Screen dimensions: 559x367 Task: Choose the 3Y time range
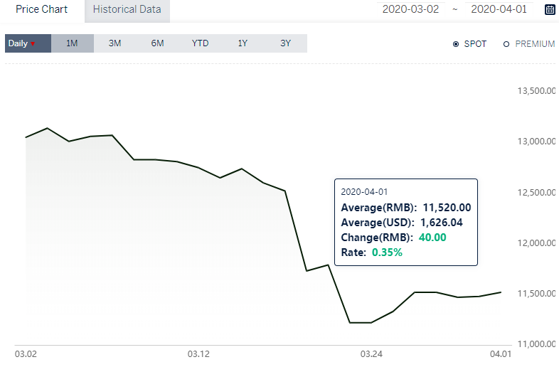[x=286, y=43]
